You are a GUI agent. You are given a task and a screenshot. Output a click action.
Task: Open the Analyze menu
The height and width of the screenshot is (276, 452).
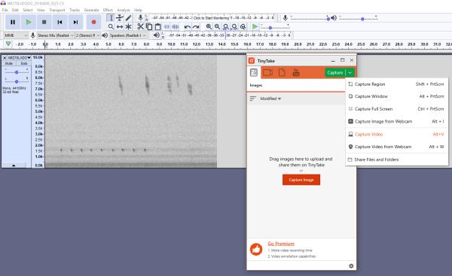pyautogui.click(x=124, y=10)
